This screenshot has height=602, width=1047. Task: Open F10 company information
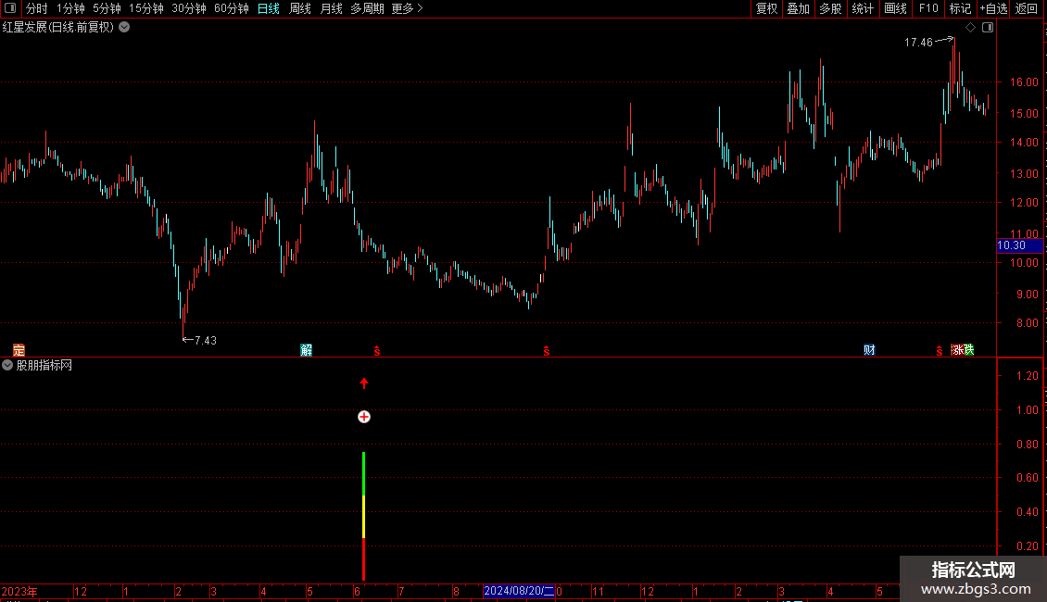tap(928, 8)
